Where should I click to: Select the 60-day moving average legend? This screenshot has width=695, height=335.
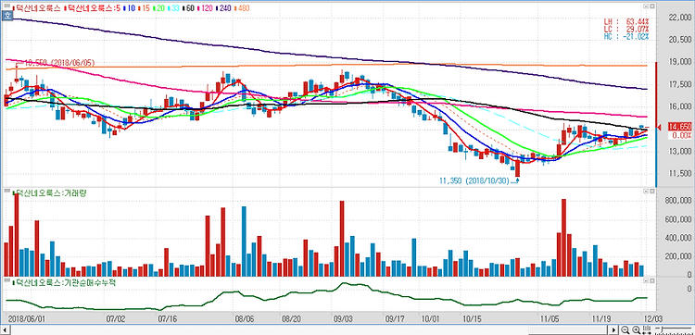pyautogui.click(x=188, y=8)
